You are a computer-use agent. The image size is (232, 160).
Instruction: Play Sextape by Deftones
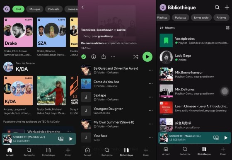(114, 97)
